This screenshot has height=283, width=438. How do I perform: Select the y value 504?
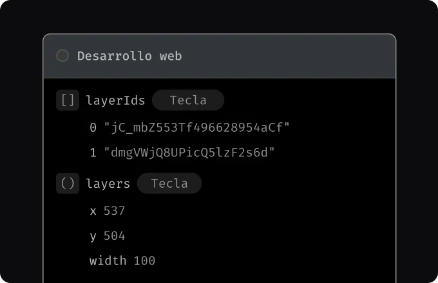tap(114, 236)
